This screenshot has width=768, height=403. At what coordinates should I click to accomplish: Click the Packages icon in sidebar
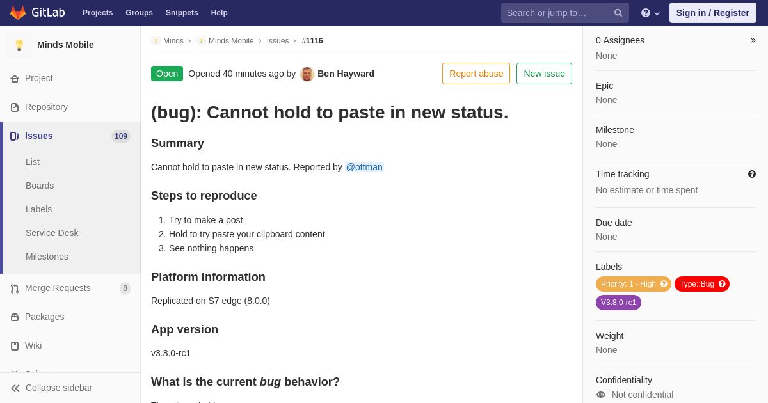[x=15, y=317]
